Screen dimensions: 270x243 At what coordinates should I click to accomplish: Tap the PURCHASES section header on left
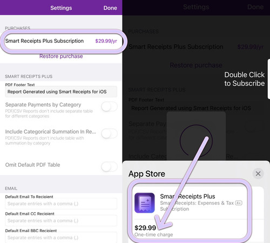coord(17,28)
